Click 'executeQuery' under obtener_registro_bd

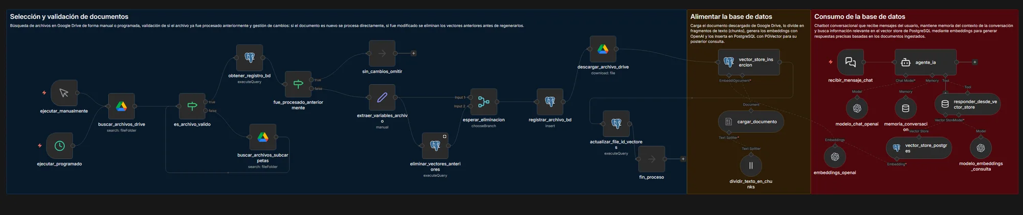coord(250,82)
